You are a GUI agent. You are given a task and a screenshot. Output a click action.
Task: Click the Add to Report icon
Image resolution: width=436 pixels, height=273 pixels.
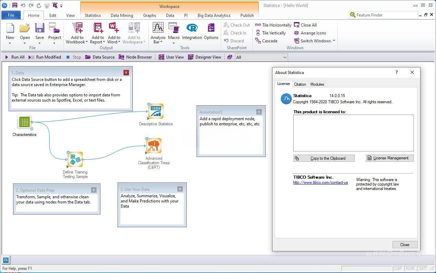[x=98, y=28]
